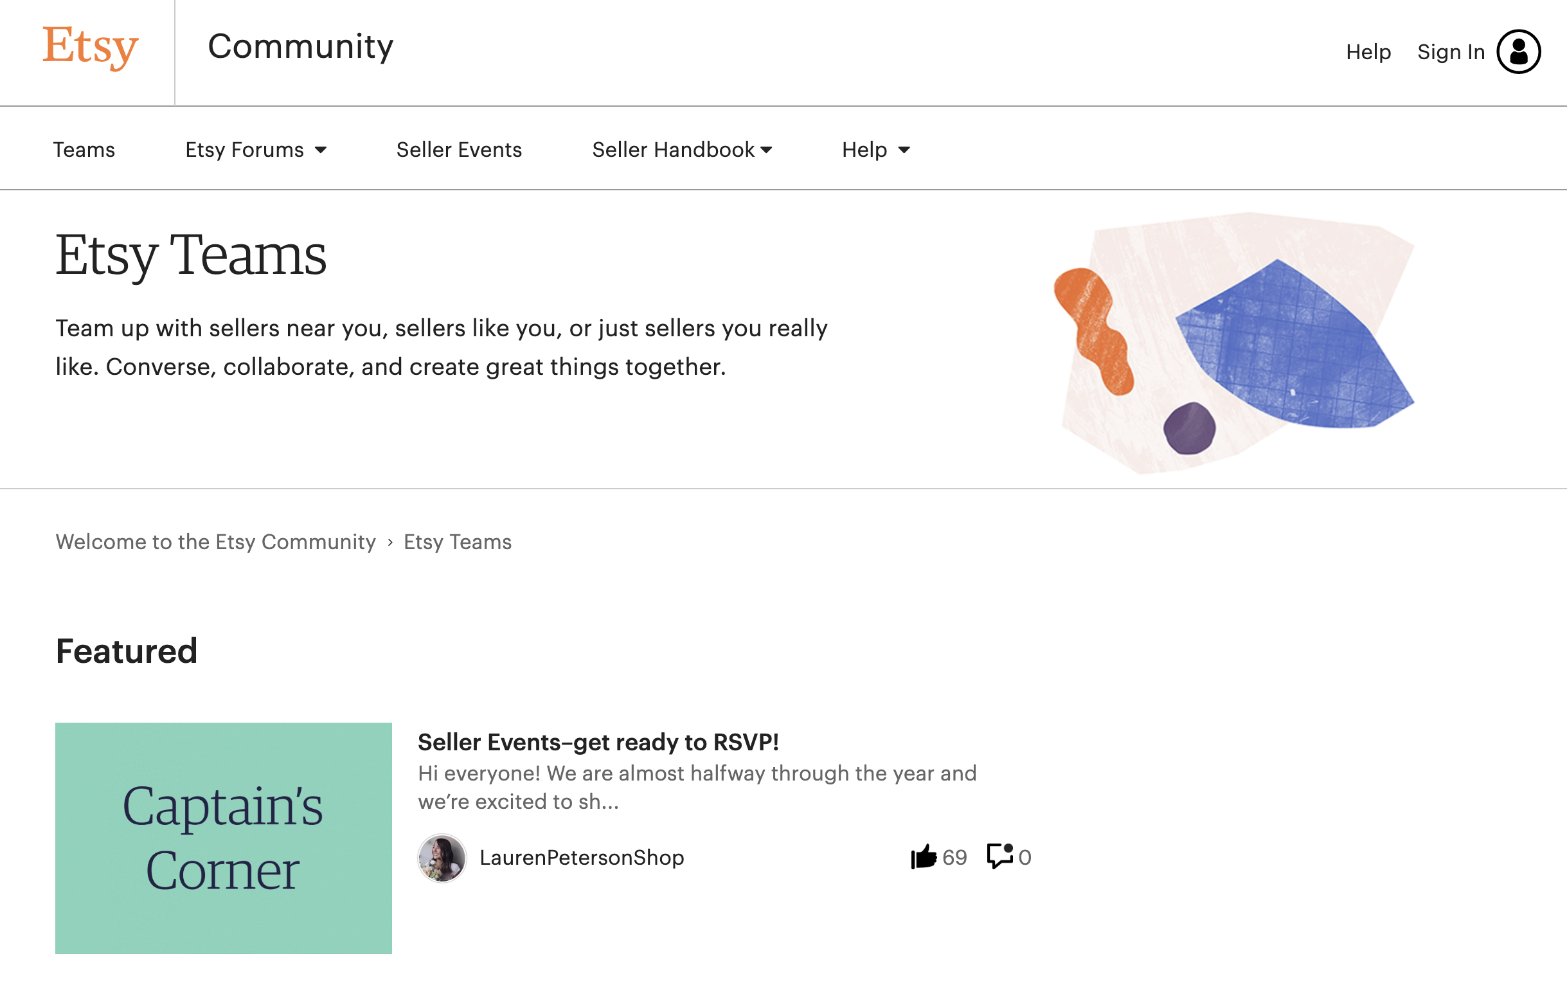Open the Seller Events–get ready to RSVP! post
This screenshot has height=994, width=1567.
[x=598, y=742]
